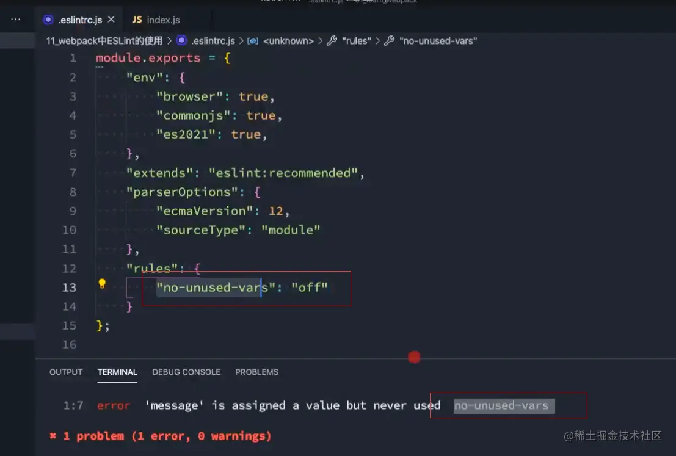
Task: Open the "no-unused-vars" breadcrumb segment
Action: 438,40
